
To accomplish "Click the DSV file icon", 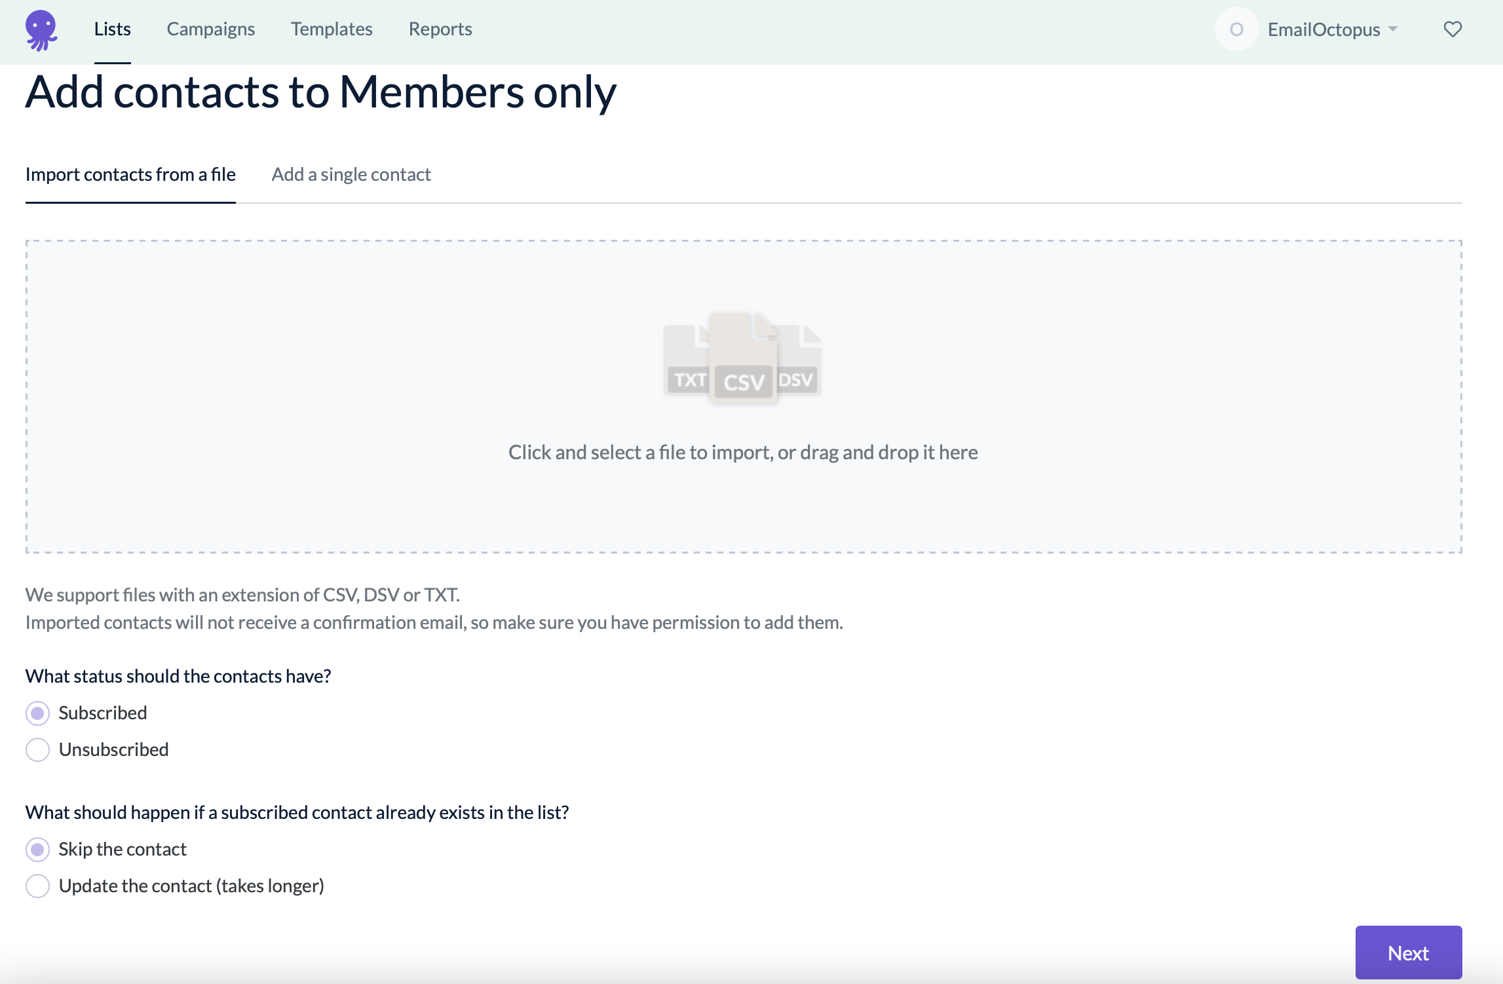I will (x=799, y=362).
